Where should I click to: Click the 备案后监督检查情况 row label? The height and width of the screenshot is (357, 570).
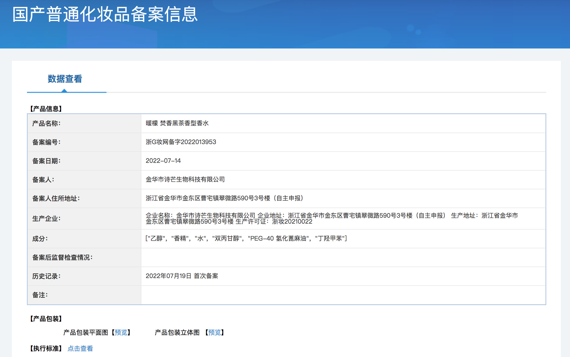(62, 257)
